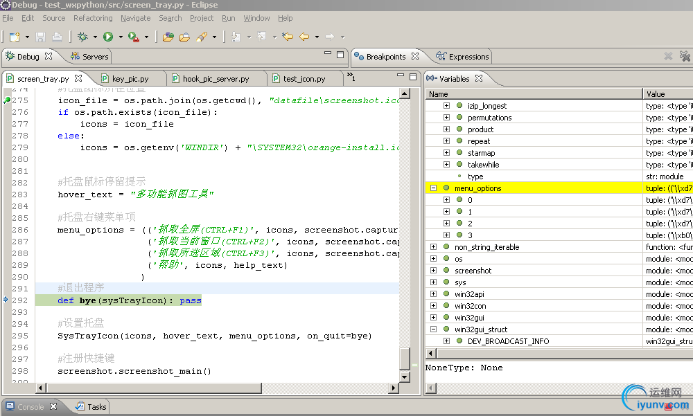Click the Value column header
Image resolution: width=693 pixels, height=416 pixels.
[x=668, y=94]
